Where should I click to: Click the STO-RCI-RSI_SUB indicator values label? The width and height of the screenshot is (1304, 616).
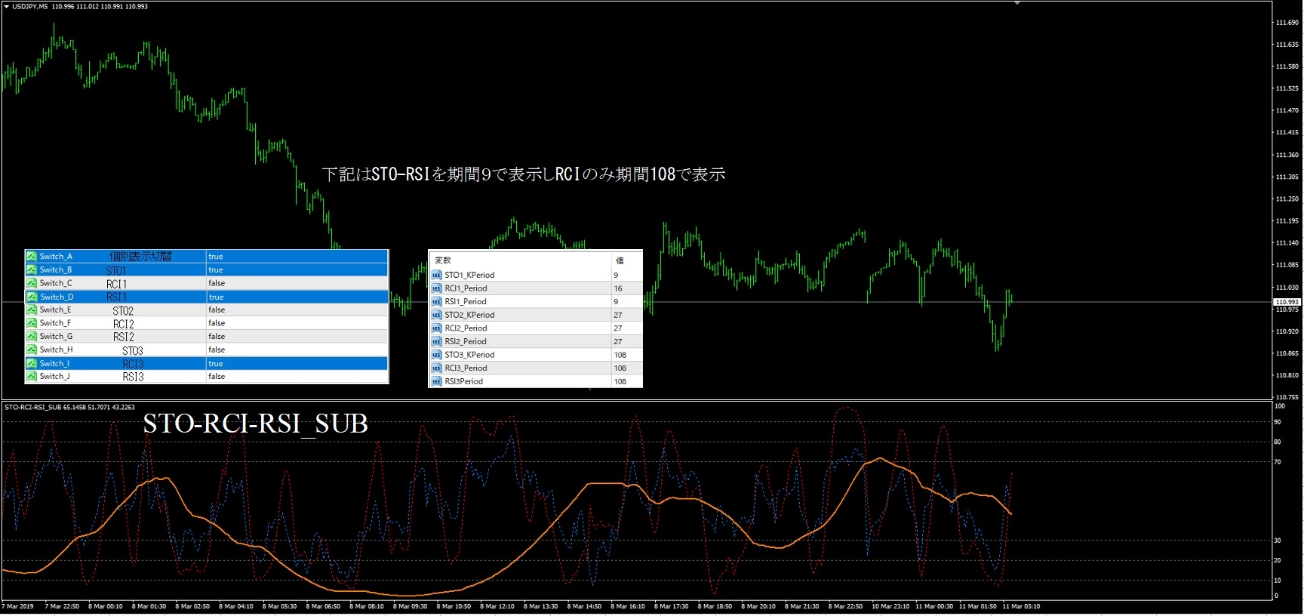pyautogui.click(x=69, y=407)
